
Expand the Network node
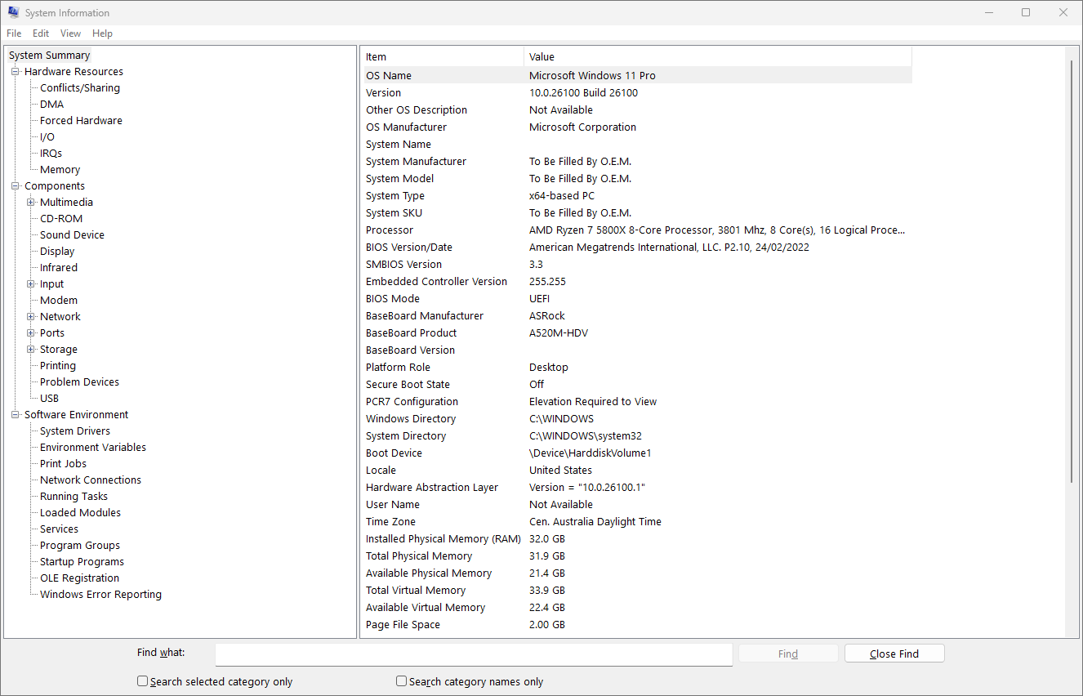click(x=29, y=316)
